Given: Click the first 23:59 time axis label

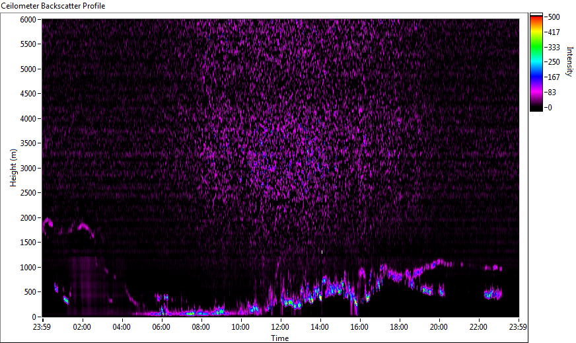Looking at the screenshot, I should (x=42, y=327).
